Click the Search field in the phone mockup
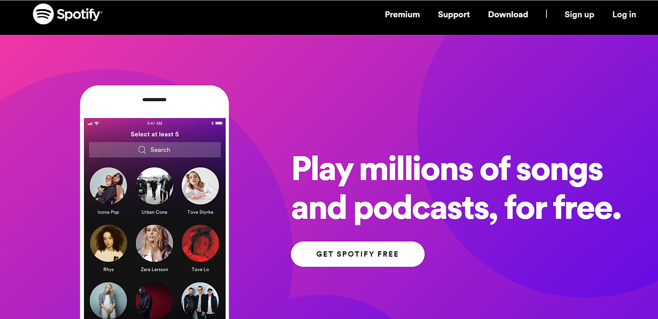 point(155,150)
